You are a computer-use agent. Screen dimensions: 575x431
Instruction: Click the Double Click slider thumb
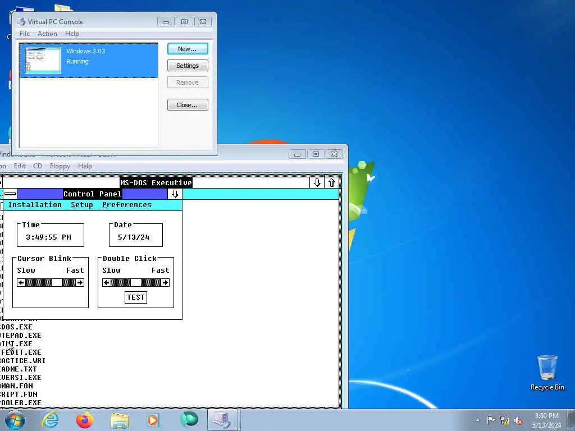pos(136,283)
